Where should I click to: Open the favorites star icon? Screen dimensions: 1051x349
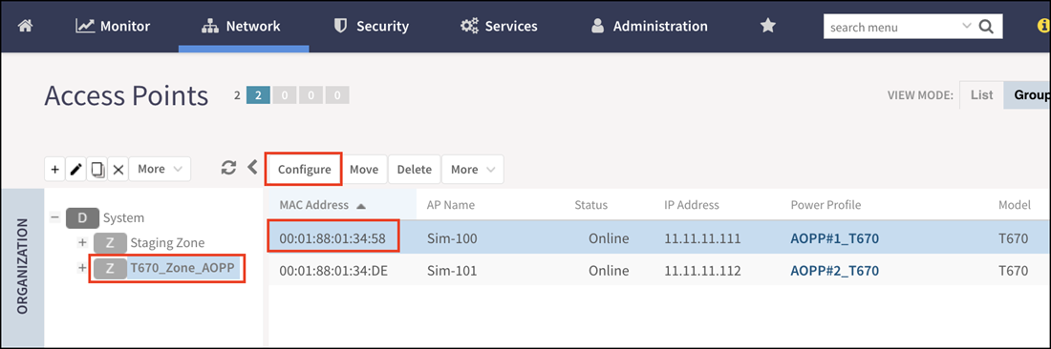767,26
